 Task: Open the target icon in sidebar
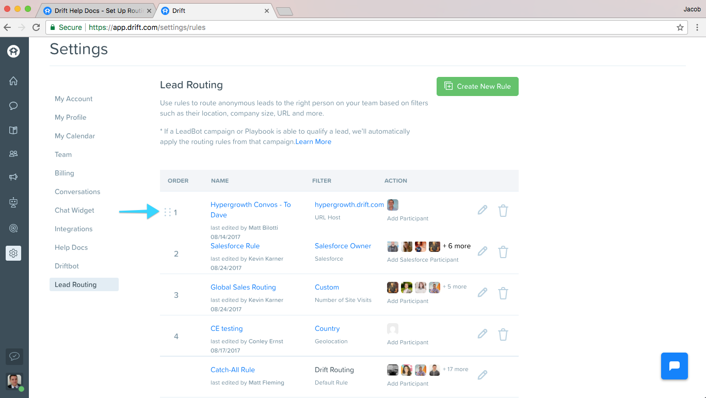[x=13, y=228]
